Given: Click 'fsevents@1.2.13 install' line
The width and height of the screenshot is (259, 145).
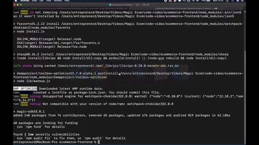Looking at the screenshot, I should pos(128,26).
